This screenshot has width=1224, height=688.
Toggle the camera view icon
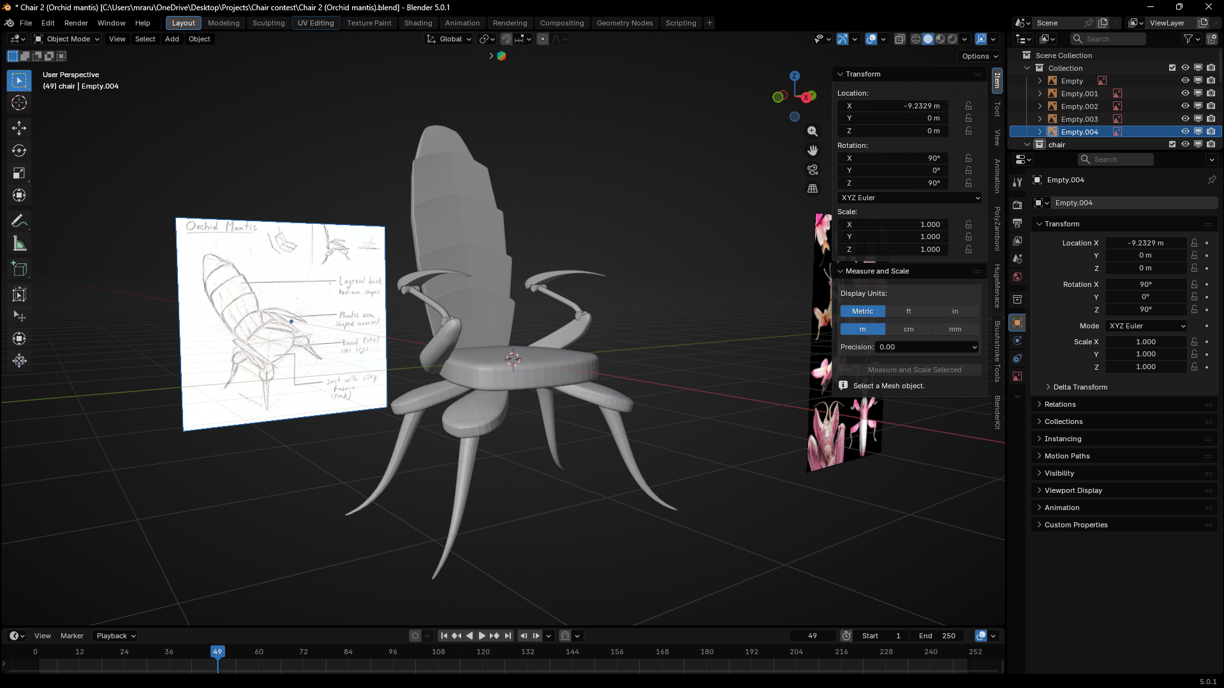coord(813,170)
